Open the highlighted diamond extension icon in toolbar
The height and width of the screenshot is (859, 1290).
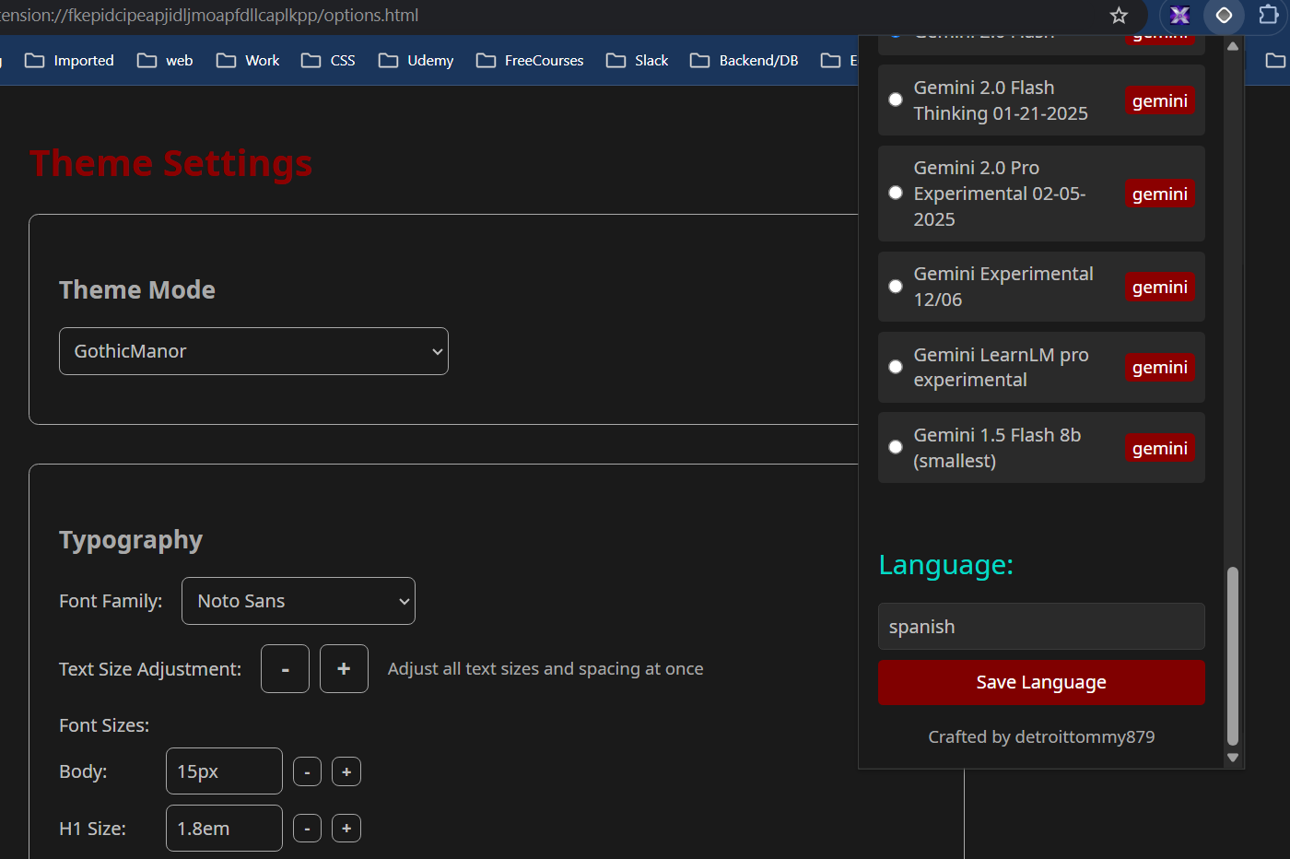click(x=1224, y=15)
